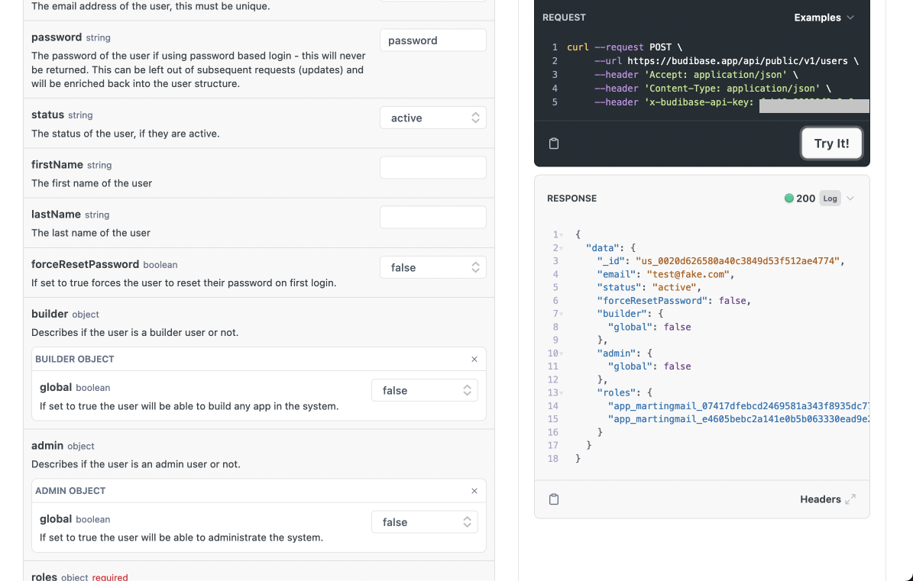Click the 'Accept: application/json' header line
This screenshot has height=581, width=913.
pyautogui.click(x=696, y=75)
